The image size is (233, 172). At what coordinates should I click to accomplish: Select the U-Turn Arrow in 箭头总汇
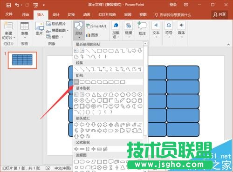(x=128, y=125)
